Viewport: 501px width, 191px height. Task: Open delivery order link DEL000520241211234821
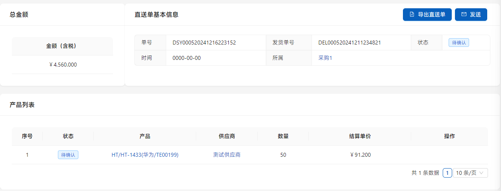click(x=349, y=43)
